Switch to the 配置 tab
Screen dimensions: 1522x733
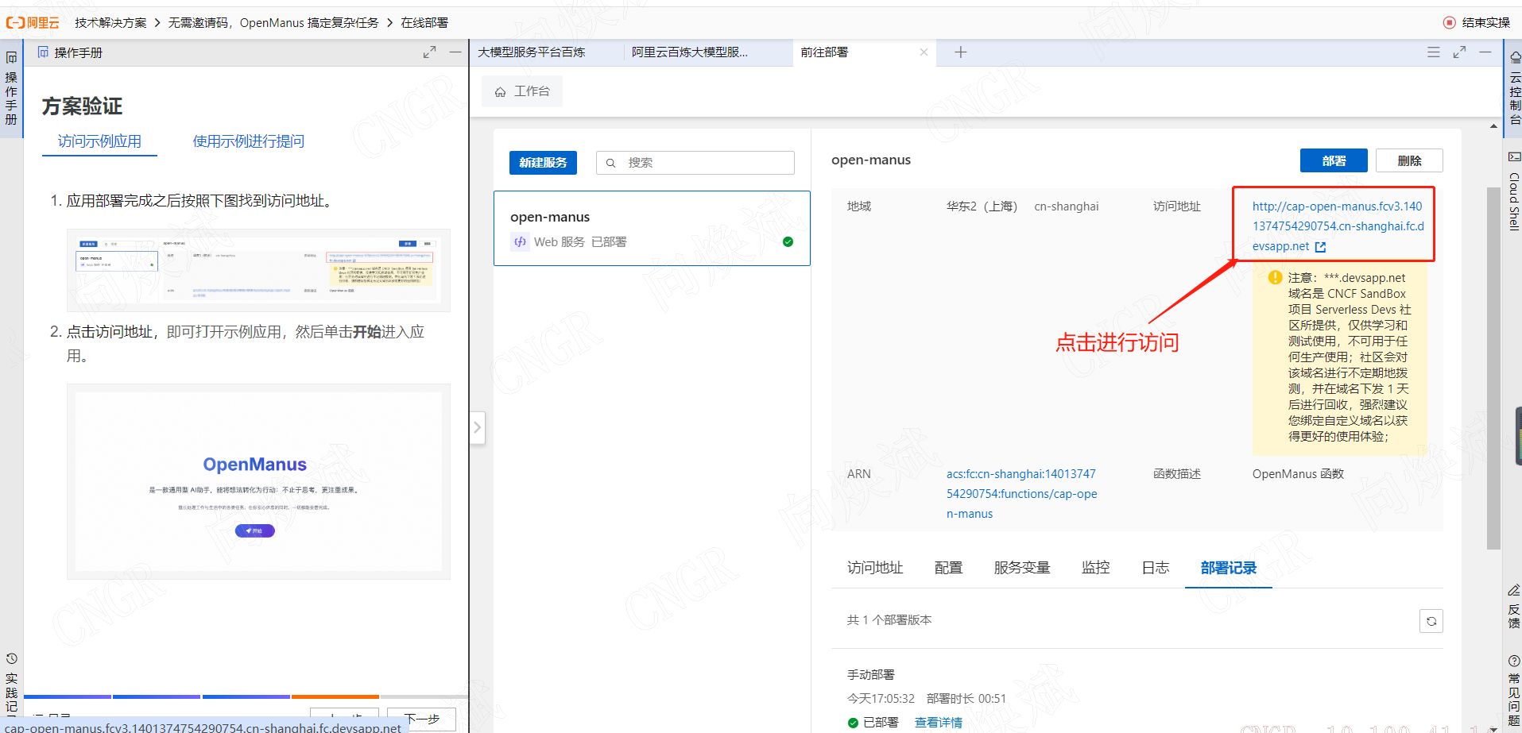pos(948,568)
